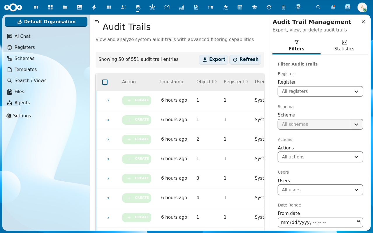This screenshot has width=373, height=233.
Task: Open Search / Views in the sidebar
Action: coord(47,81)
